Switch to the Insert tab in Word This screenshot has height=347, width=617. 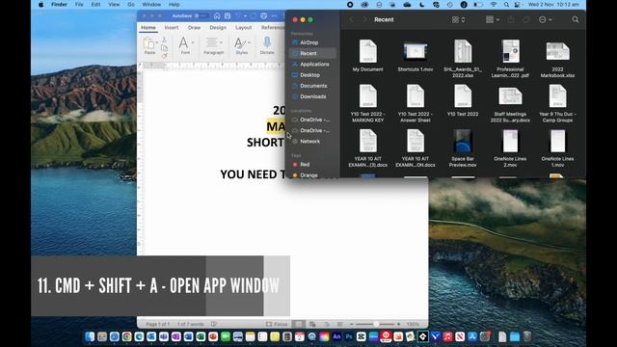tap(172, 28)
